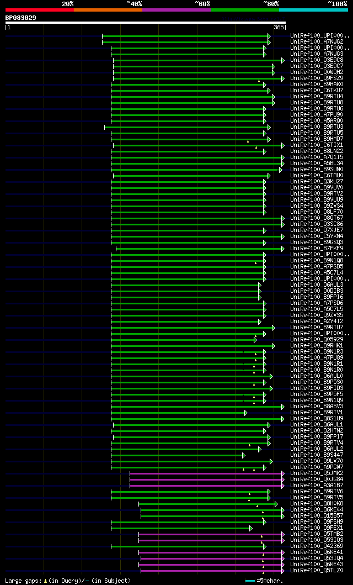This screenshot has height=585, width=353.
Task: Open hit UniRef100_Q5TMB2
Action: pyautogui.click(x=317, y=535)
